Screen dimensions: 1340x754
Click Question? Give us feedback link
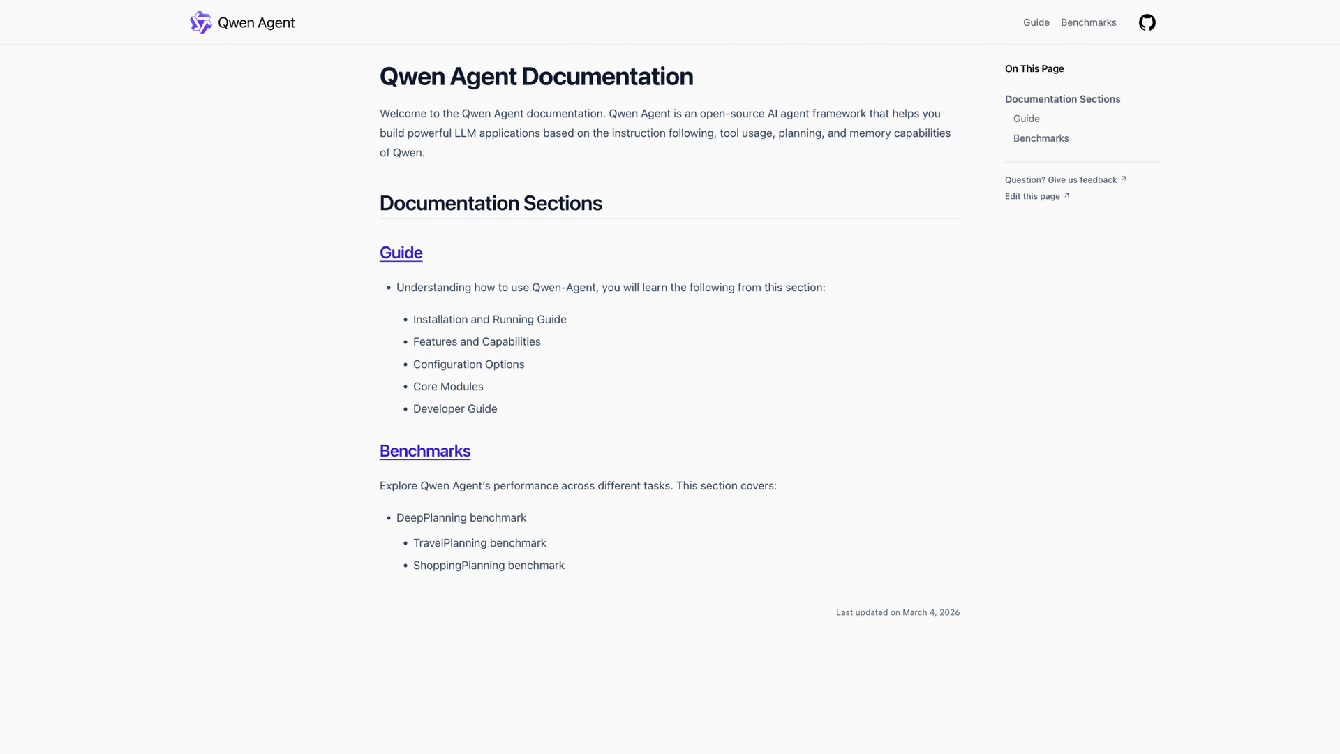point(1065,179)
